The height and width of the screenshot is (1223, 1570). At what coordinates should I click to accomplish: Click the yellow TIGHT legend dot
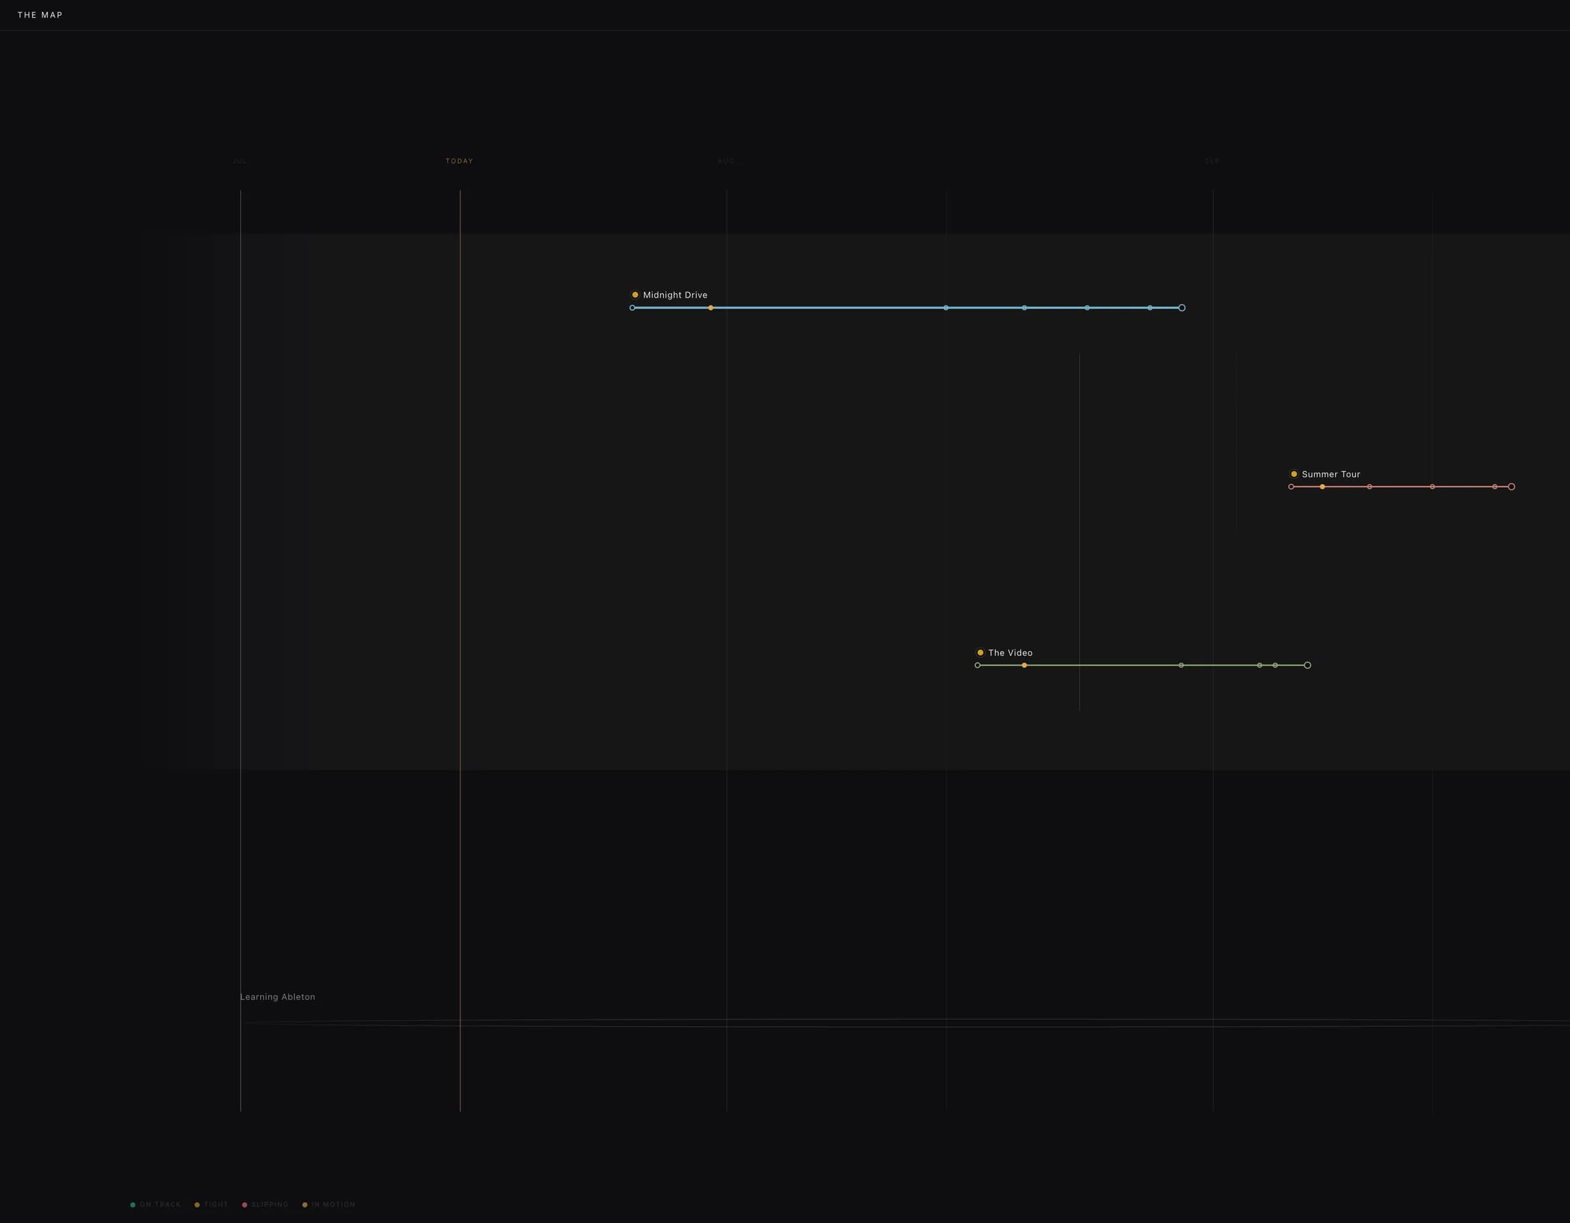(197, 1204)
